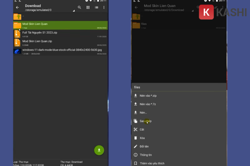Image resolution: width=250 pixels, height=166 pixels.
Task: Switch to grid view layout
Action: (88, 7)
